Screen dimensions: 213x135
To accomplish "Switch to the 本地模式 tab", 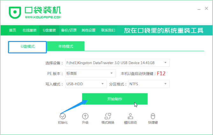I will (66, 46).
